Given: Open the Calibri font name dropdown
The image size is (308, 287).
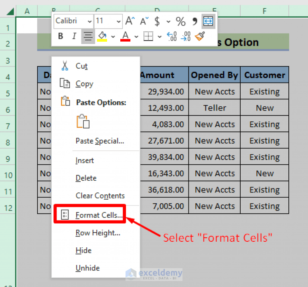Looking at the screenshot, I should point(89,21).
